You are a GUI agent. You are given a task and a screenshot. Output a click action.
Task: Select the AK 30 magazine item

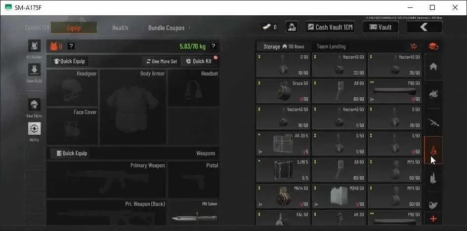click(x=339, y=218)
